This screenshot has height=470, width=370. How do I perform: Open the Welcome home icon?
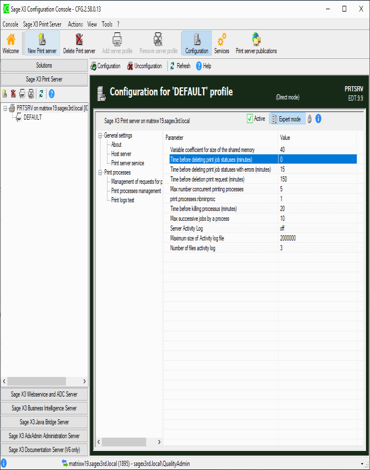tap(11, 44)
